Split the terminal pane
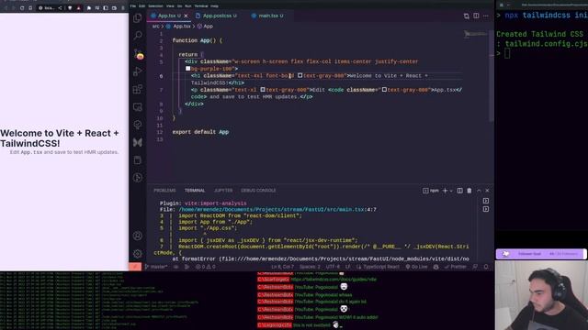Image resolution: width=588 pixels, height=330 pixels. [459, 191]
